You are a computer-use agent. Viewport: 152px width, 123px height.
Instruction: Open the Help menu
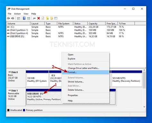click(x=34, y=14)
